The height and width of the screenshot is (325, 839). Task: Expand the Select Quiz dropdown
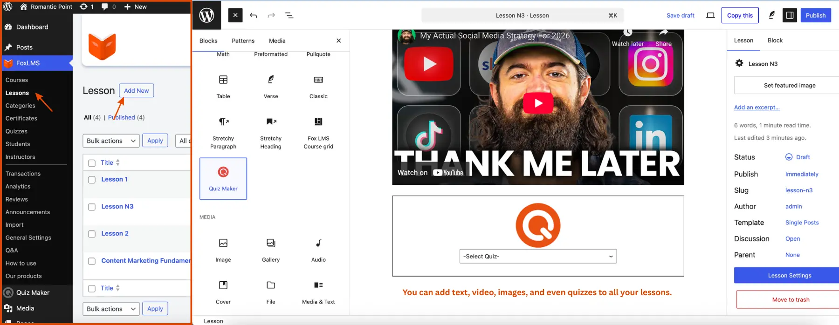click(x=538, y=257)
